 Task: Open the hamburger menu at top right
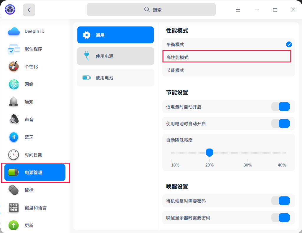[x=238, y=9]
